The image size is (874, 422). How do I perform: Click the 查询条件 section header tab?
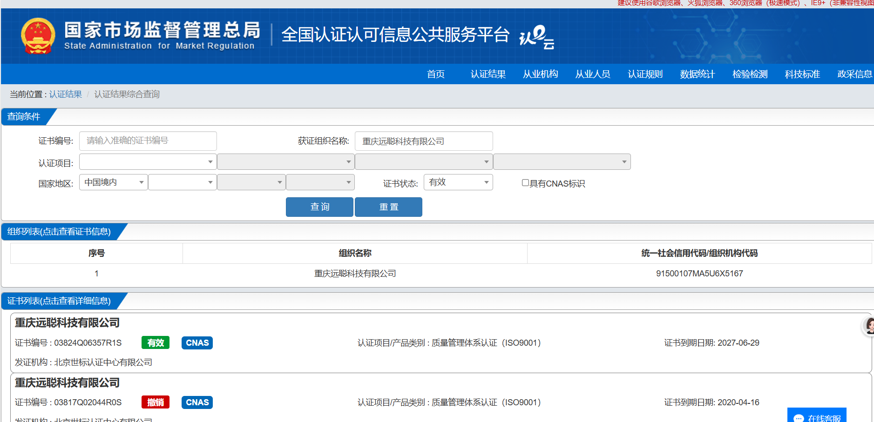point(28,117)
